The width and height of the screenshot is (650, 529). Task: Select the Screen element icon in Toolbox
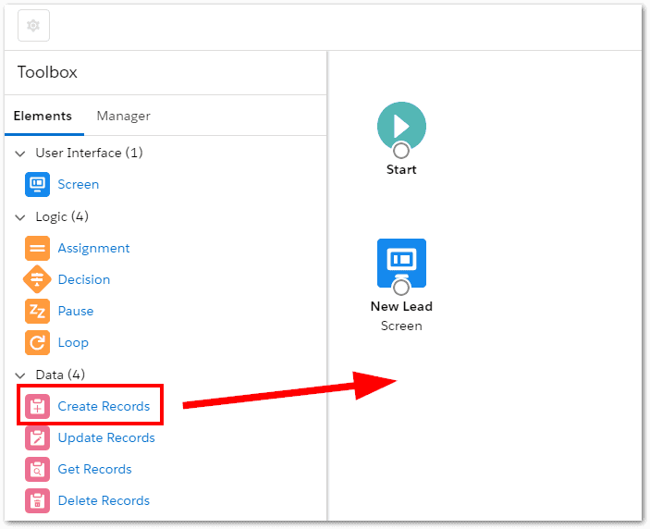click(38, 184)
